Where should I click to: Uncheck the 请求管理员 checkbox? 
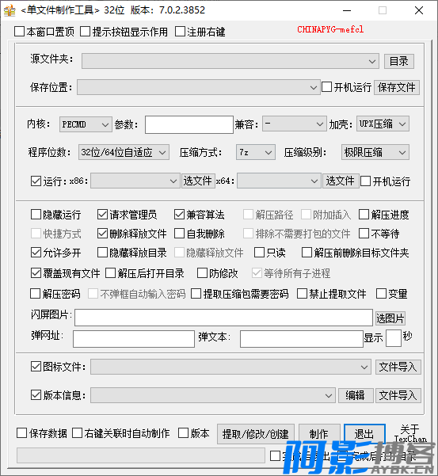pos(102,215)
